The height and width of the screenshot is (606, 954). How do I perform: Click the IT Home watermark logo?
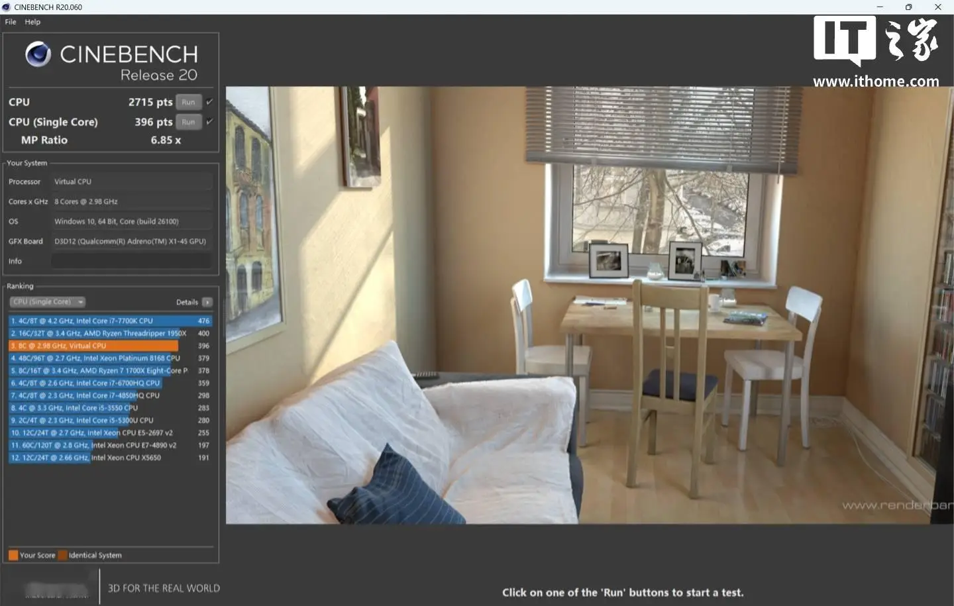click(x=876, y=52)
